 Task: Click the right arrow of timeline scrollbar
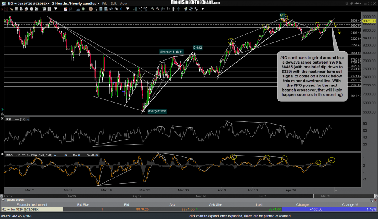coord(376,196)
